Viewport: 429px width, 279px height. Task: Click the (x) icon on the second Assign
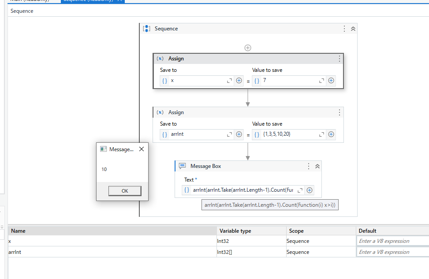point(160,112)
